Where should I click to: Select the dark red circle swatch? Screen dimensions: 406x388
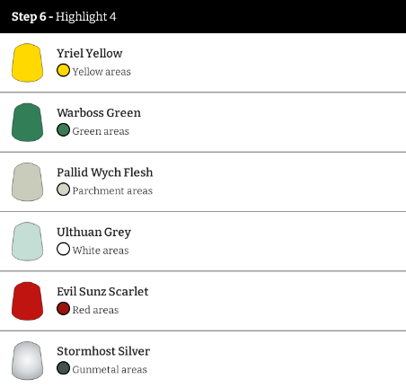[63, 309]
